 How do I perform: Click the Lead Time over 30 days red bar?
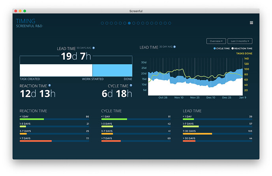pyautogui.click(x=189, y=141)
